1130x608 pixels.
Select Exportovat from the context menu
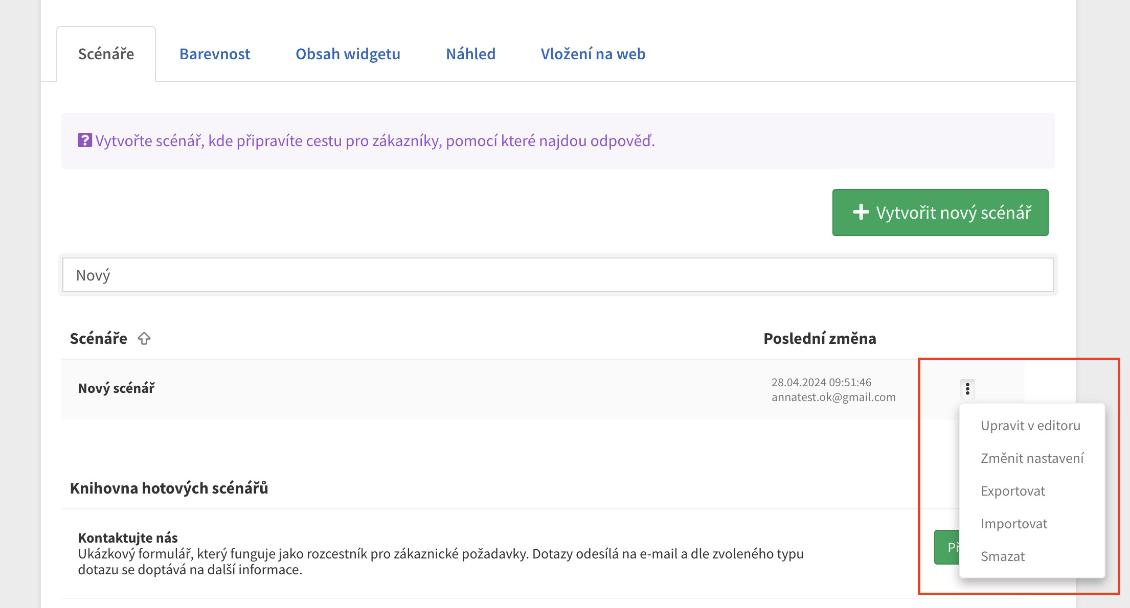pyautogui.click(x=1012, y=491)
